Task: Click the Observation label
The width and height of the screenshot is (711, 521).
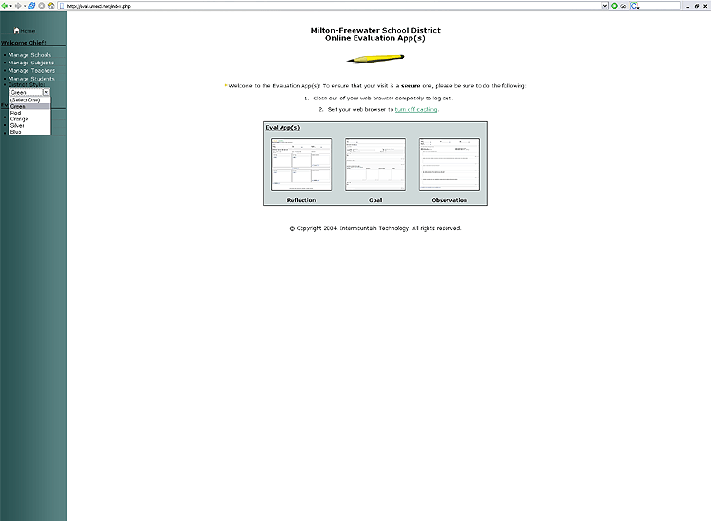Action: click(449, 200)
